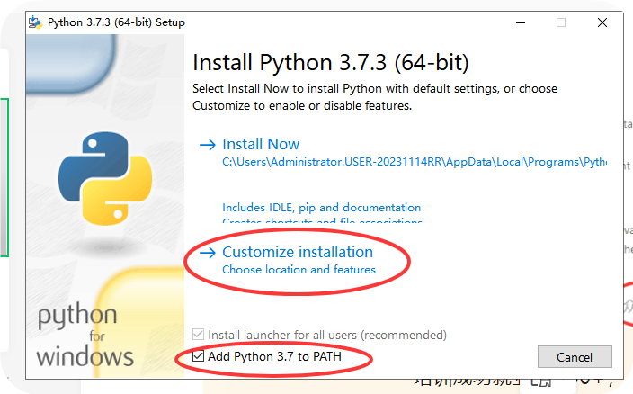Click the default install path under Install Now
This screenshot has width=633, height=394.
pos(414,164)
